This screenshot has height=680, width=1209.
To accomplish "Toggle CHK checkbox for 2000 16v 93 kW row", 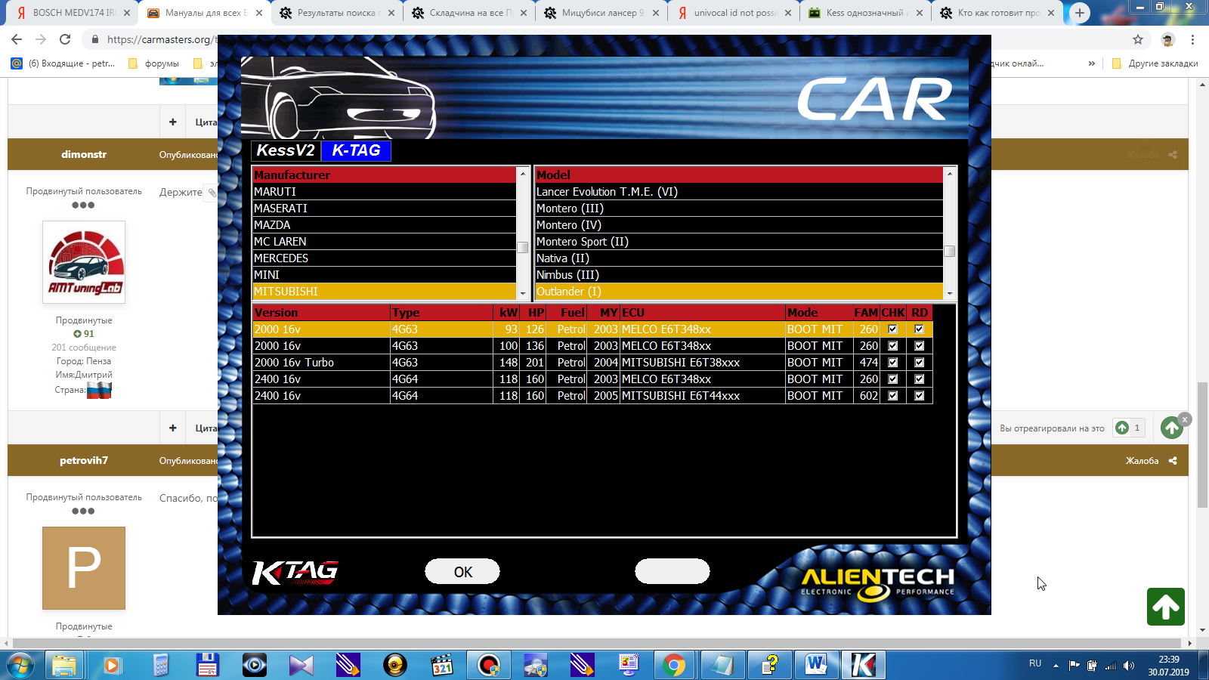I will [892, 329].
